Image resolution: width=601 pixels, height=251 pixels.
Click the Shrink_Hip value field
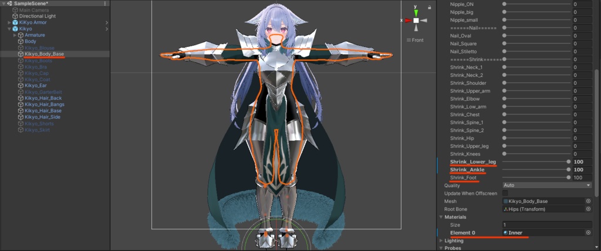(582, 138)
